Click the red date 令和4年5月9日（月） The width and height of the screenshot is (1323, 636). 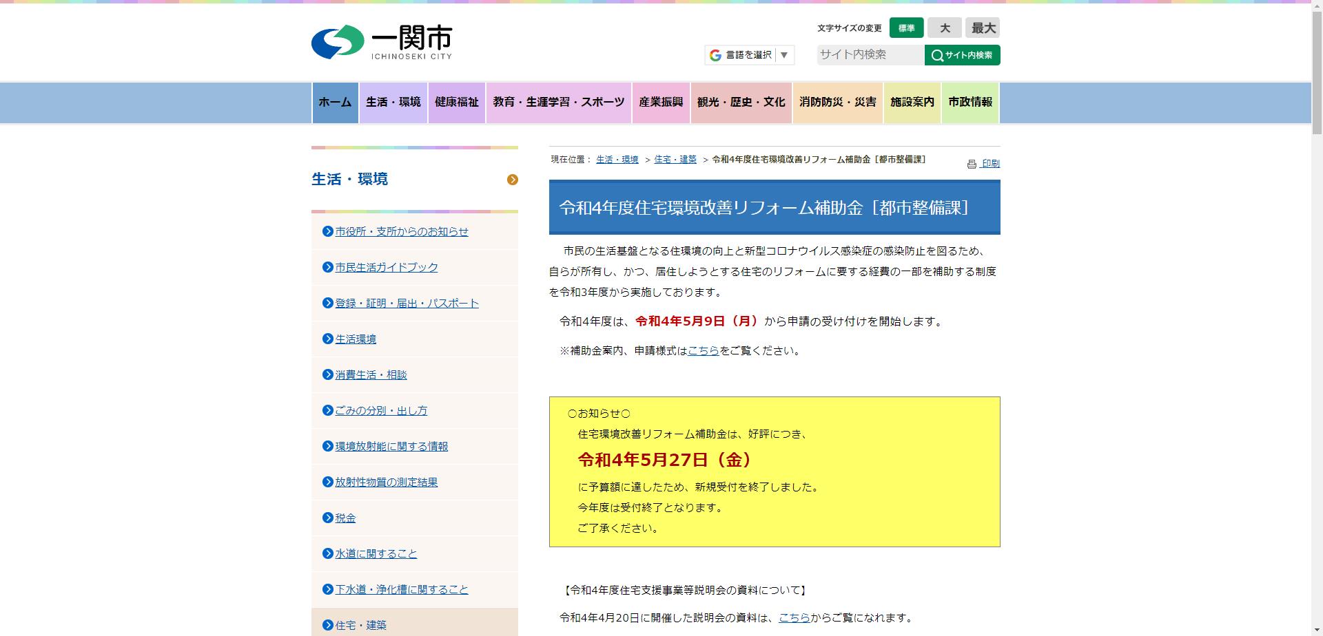coord(697,321)
